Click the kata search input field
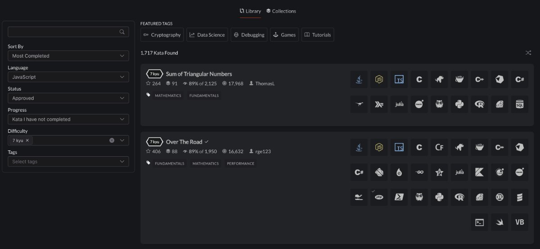The image size is (540, 249). pyautogui.click(x=63, y=32)
